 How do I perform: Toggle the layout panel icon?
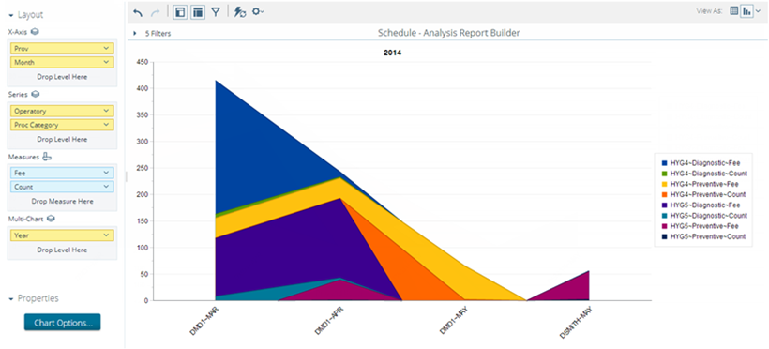tap(180, 12)
